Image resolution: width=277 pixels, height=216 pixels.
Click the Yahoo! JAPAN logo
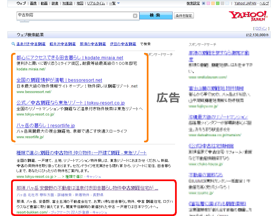(248, 16)
